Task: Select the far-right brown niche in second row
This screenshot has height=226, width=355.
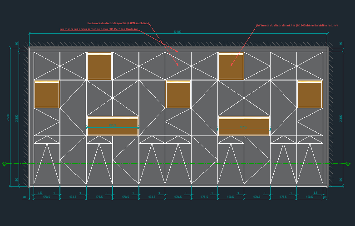Action: click(x=310, y=94)
